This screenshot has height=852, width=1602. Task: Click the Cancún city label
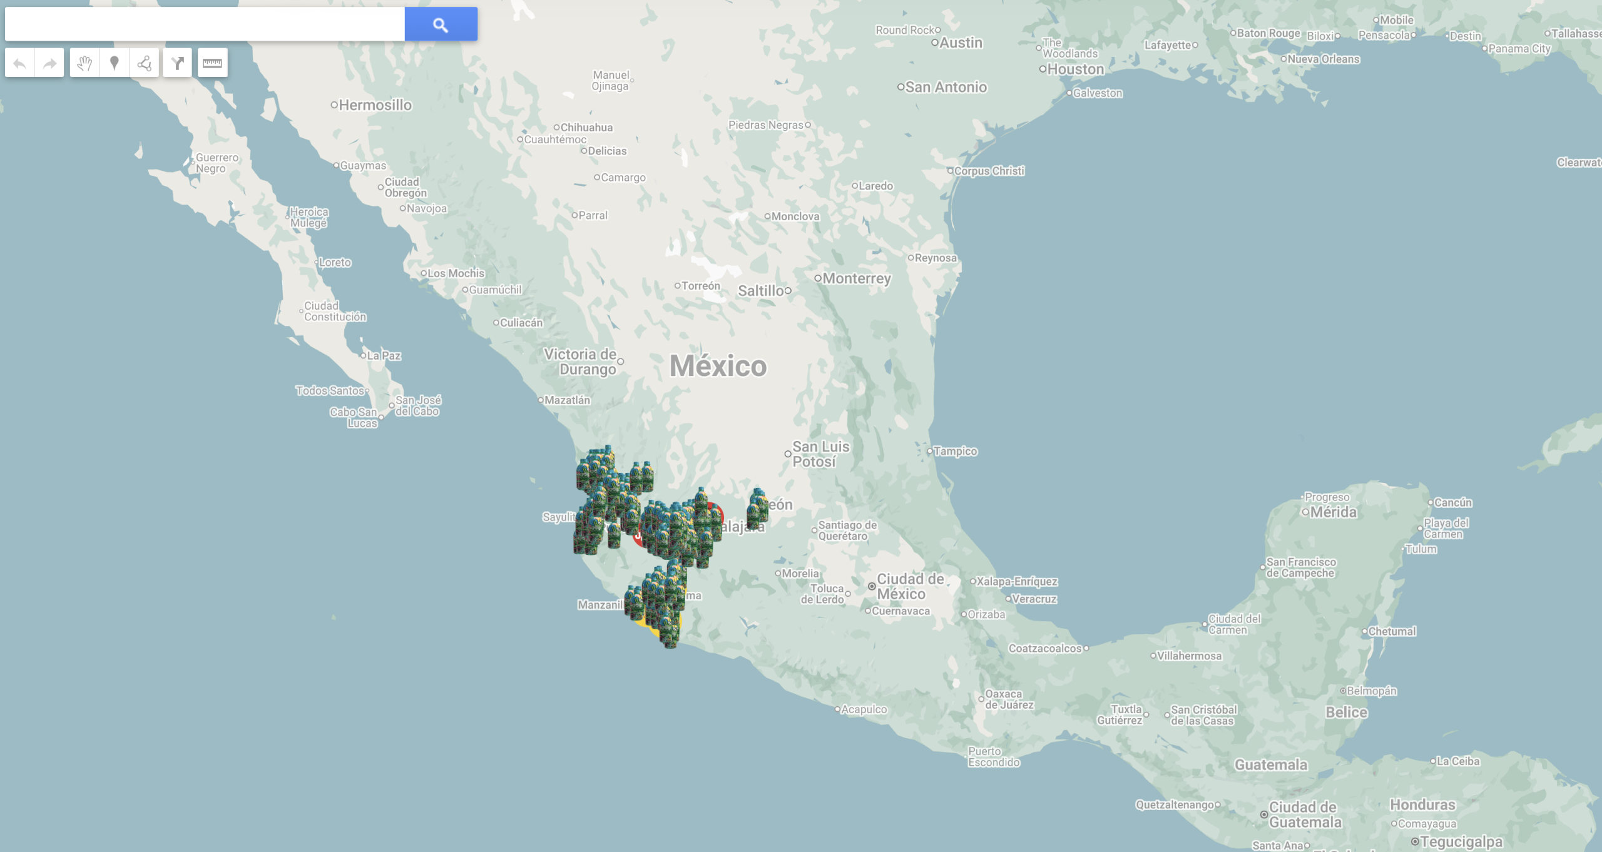(1453, 503)
